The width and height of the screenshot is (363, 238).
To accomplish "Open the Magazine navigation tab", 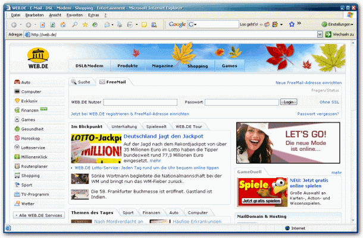I will coord(162,66).
